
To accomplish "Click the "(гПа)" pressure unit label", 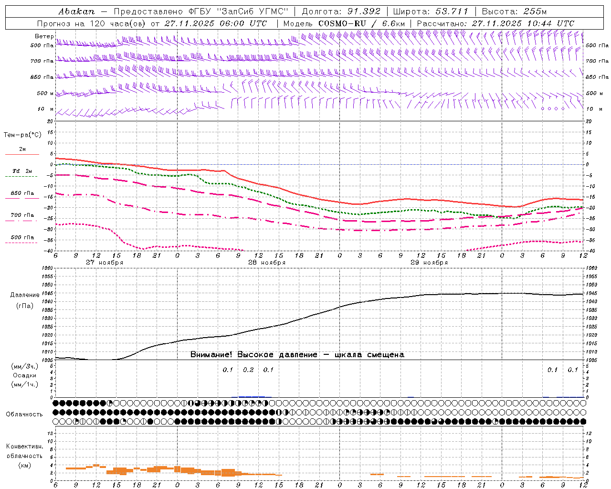I will point(25,306).
